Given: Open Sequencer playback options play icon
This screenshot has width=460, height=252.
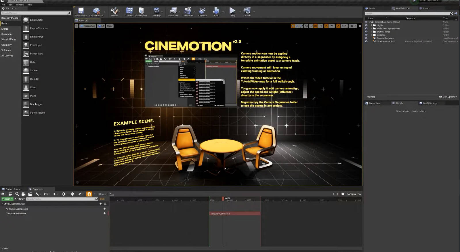Looking at the screenshot, I should coord(54,194).
